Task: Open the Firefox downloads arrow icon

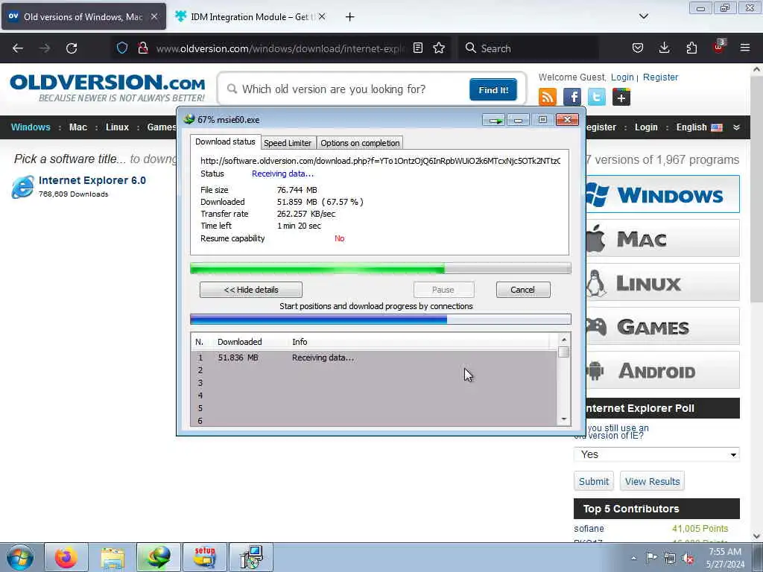Action: click(664, 48)
